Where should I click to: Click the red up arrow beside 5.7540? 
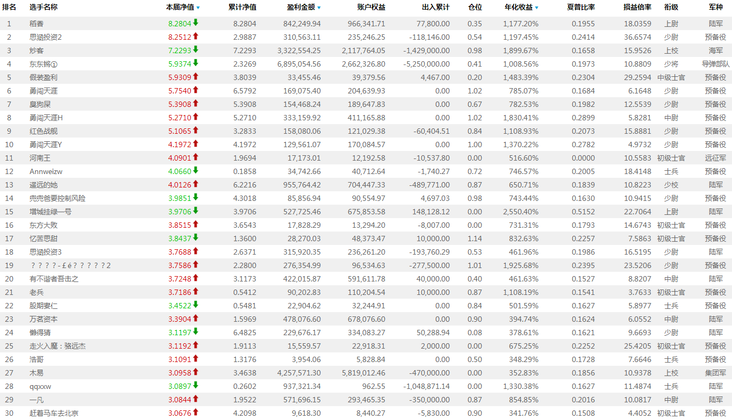click(196, 90)
